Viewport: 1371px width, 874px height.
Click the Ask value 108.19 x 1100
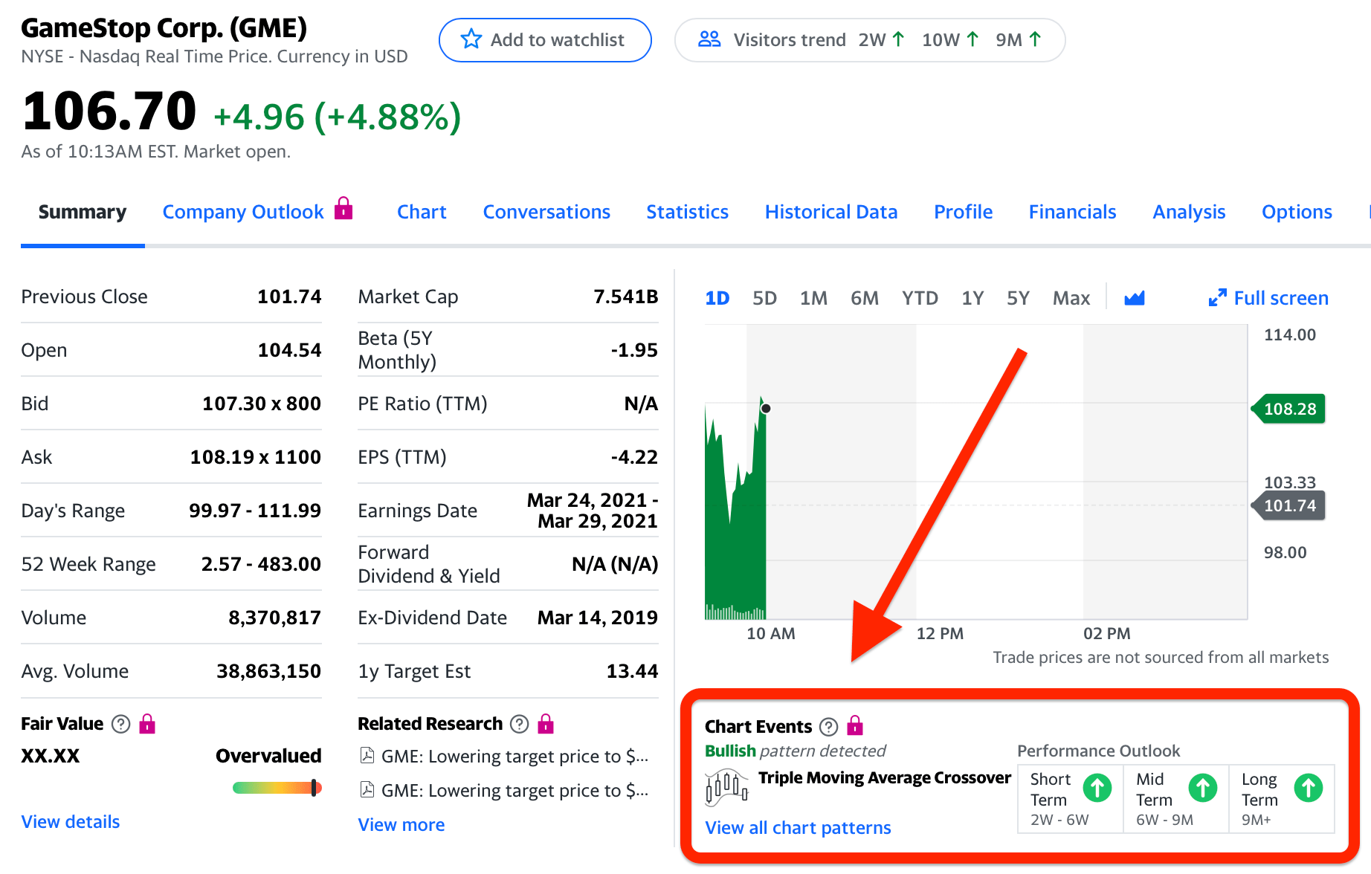(x=256, y=458)
